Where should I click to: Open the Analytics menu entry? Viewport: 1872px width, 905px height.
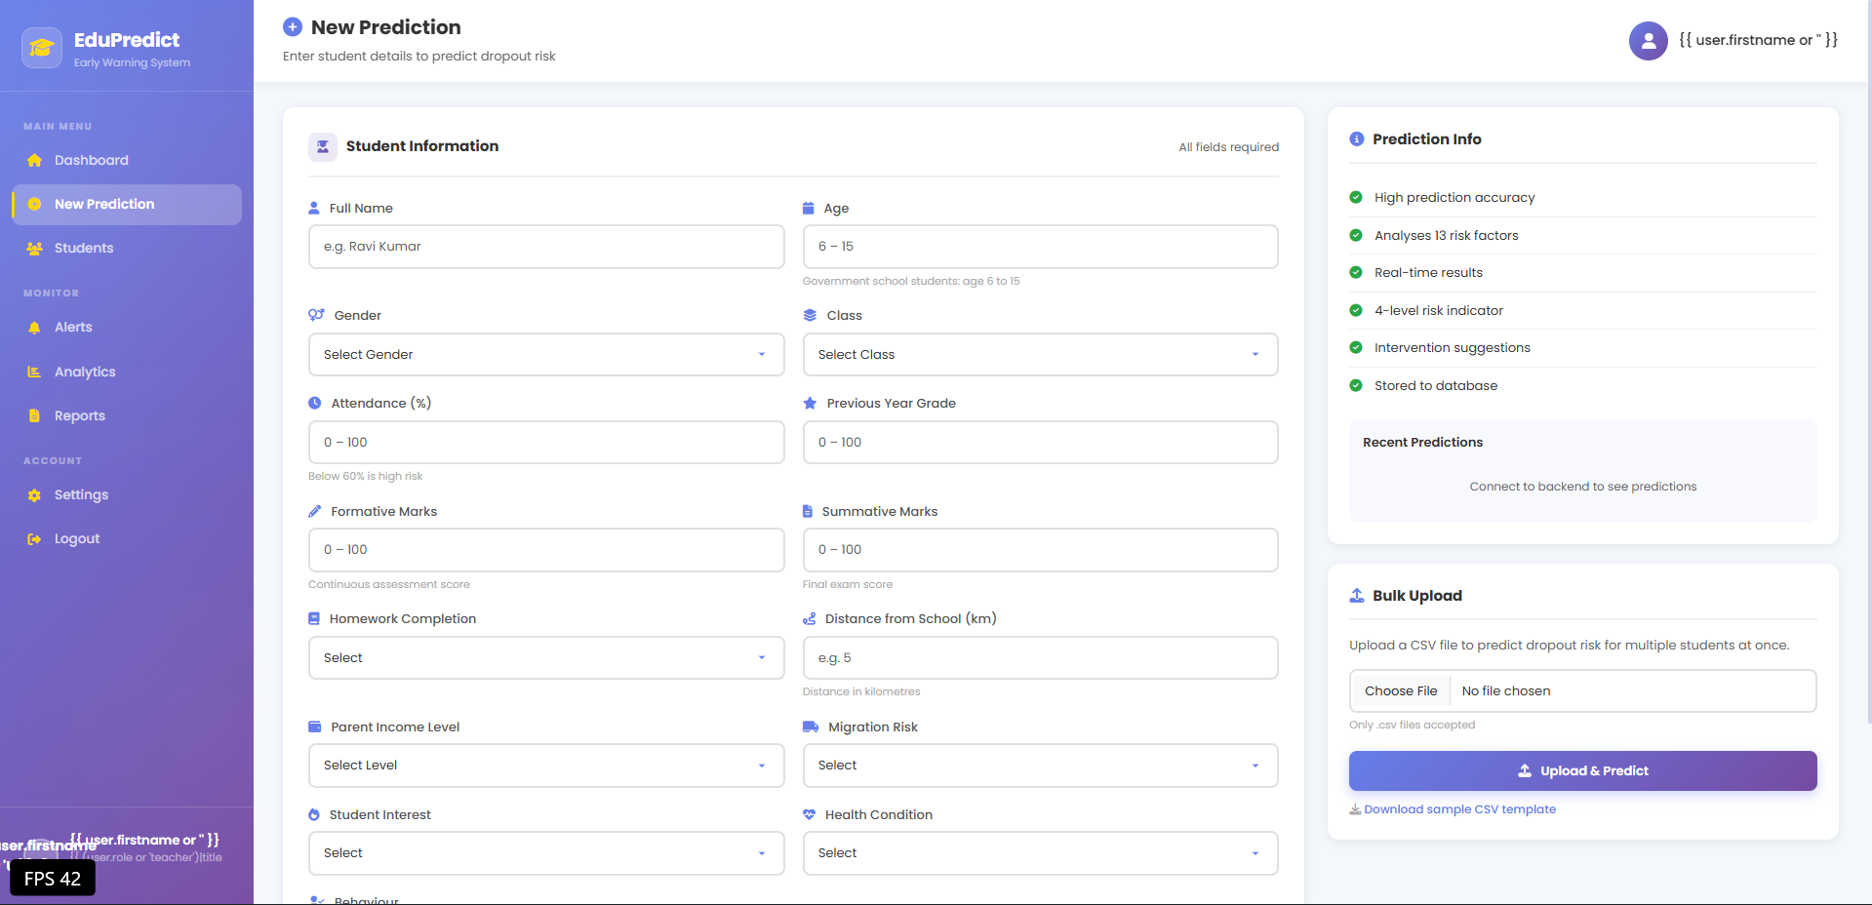127,372
